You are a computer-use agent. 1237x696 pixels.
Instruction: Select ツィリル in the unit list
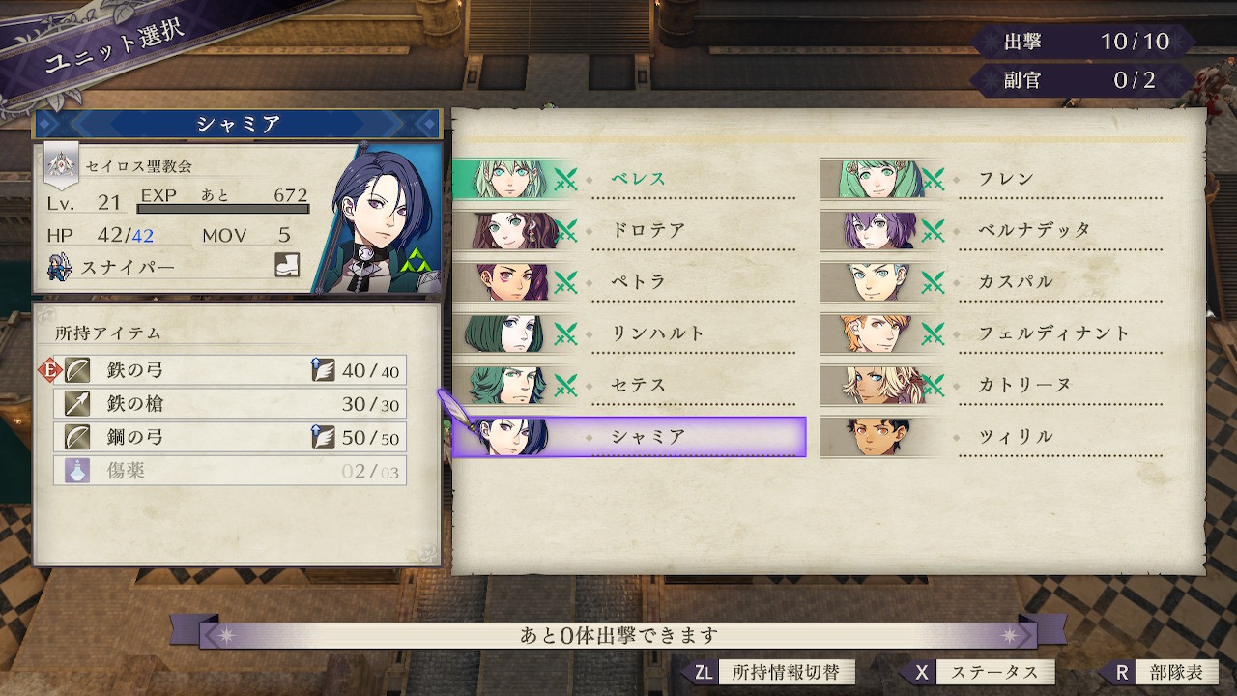(x=991, y=437)
